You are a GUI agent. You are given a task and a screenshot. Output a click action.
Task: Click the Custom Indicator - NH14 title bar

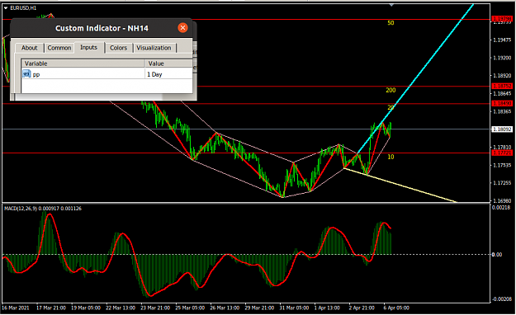pos(102,28)
